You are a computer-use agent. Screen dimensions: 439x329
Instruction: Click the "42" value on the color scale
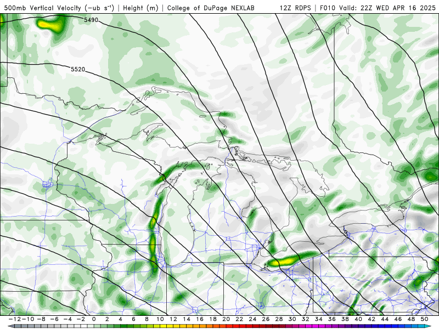372,319
